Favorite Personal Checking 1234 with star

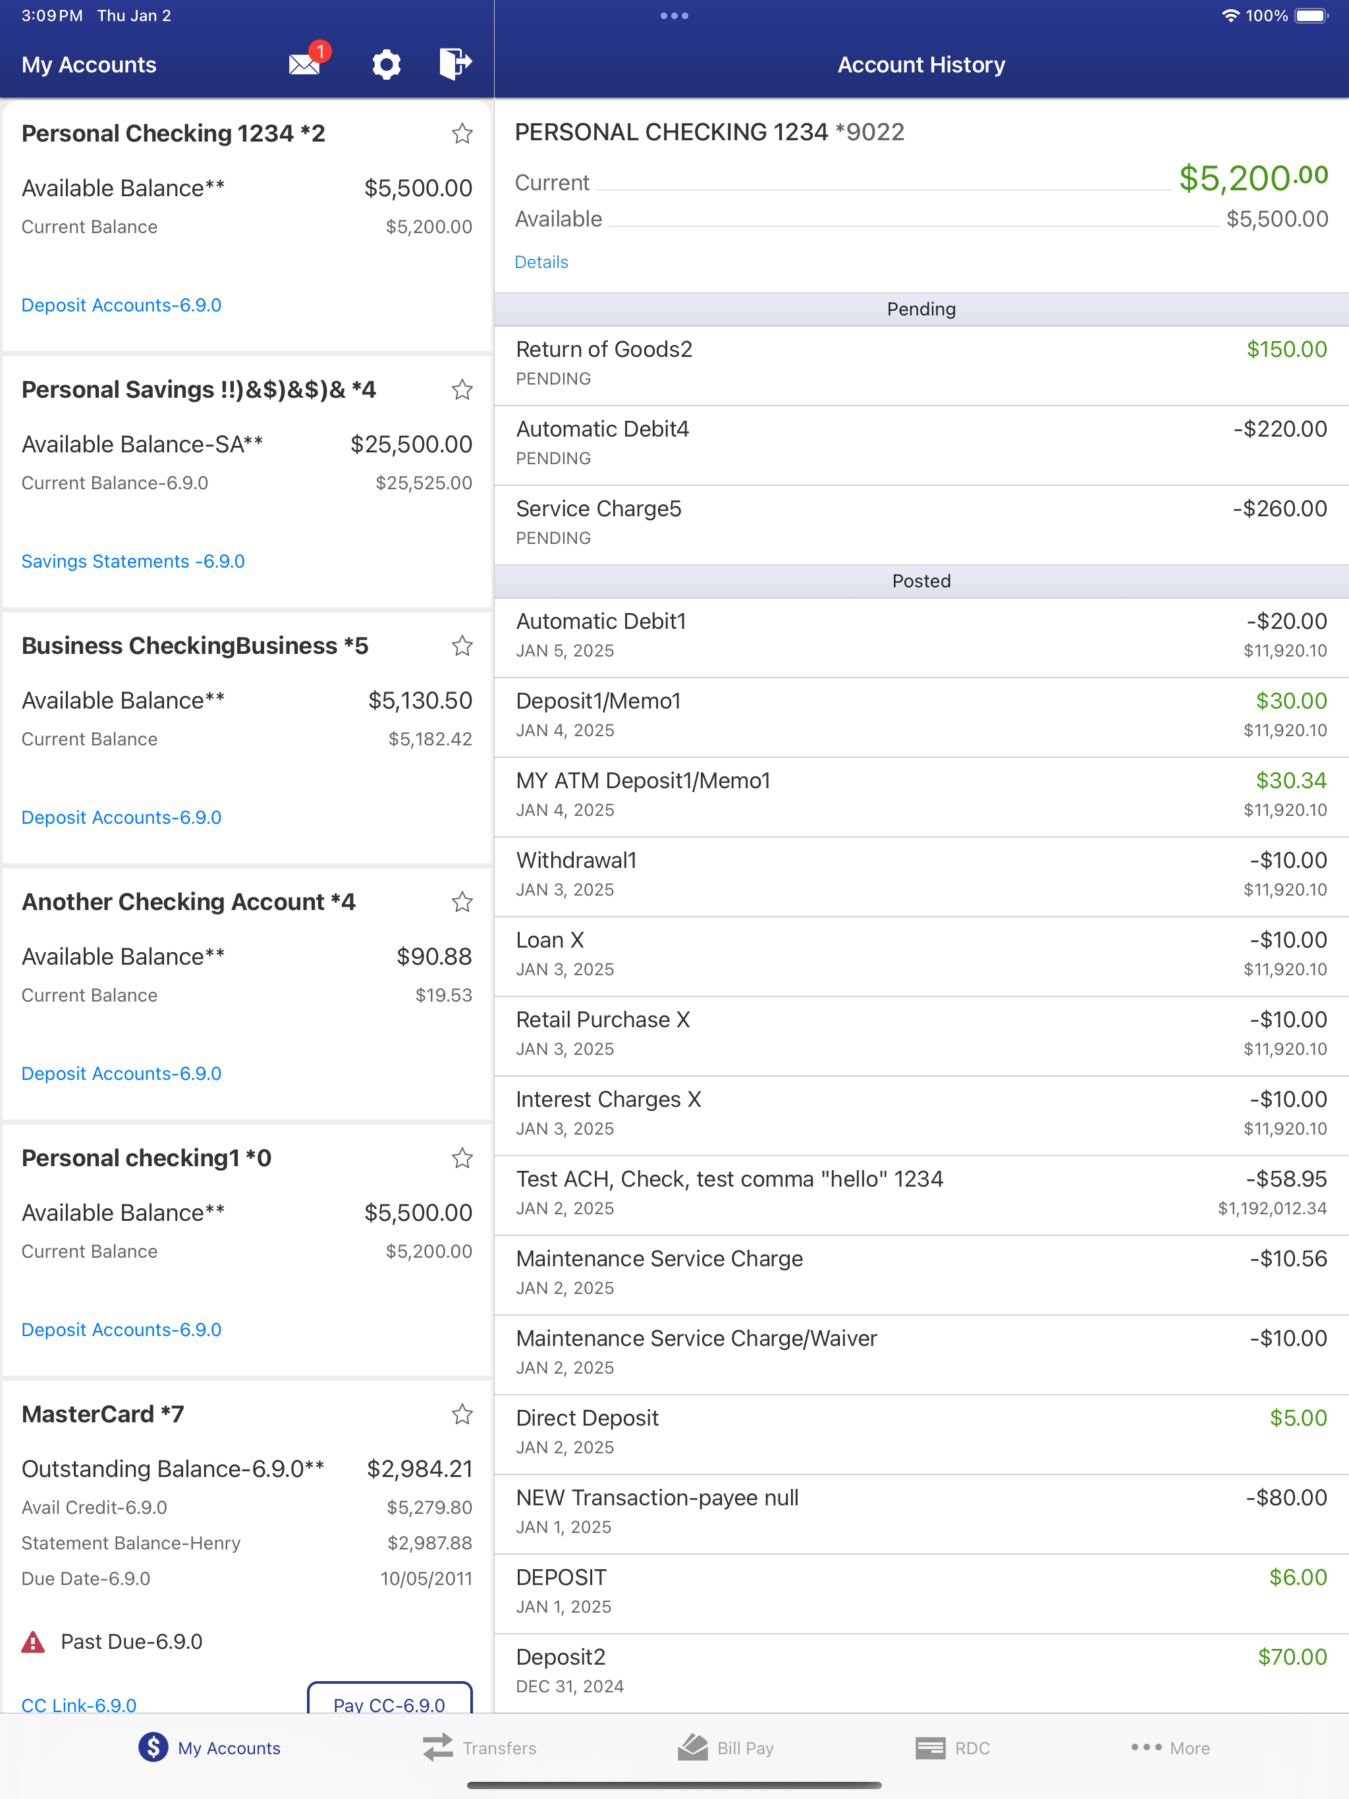pos(462,134)
